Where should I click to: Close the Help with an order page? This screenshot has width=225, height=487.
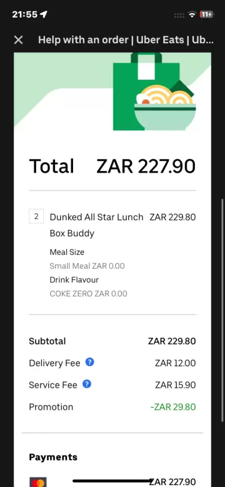point(19,40)
